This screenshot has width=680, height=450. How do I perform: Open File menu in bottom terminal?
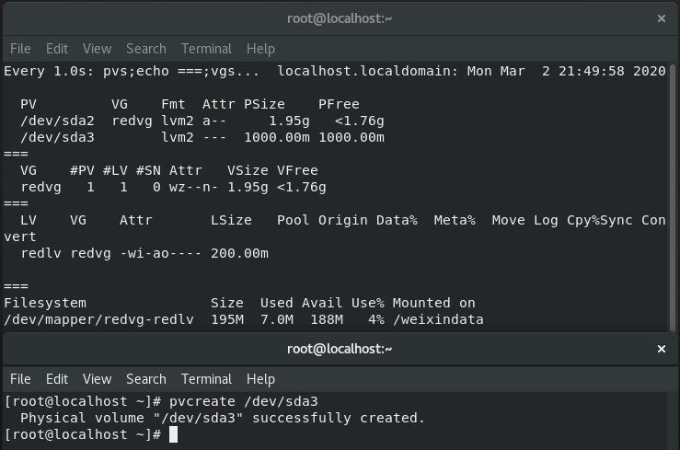click(20, 379)
